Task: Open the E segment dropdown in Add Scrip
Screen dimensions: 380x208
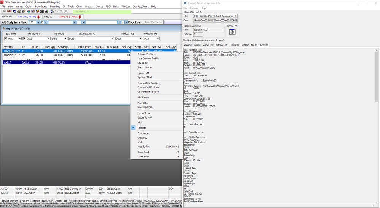Action: [x=46, y=22]
